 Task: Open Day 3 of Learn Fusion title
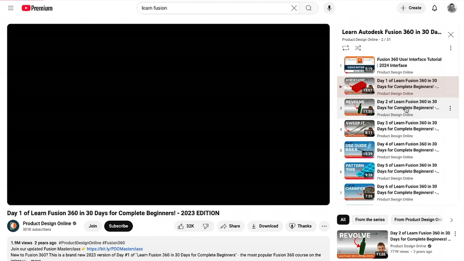click(408, 126)
